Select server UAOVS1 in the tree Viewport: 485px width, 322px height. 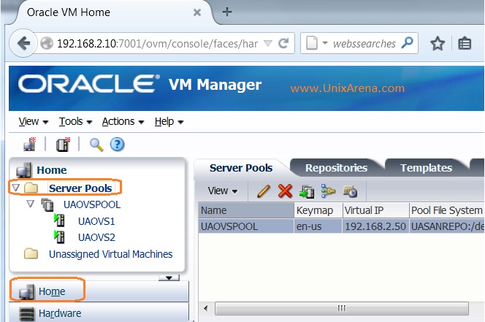point(96,221)
